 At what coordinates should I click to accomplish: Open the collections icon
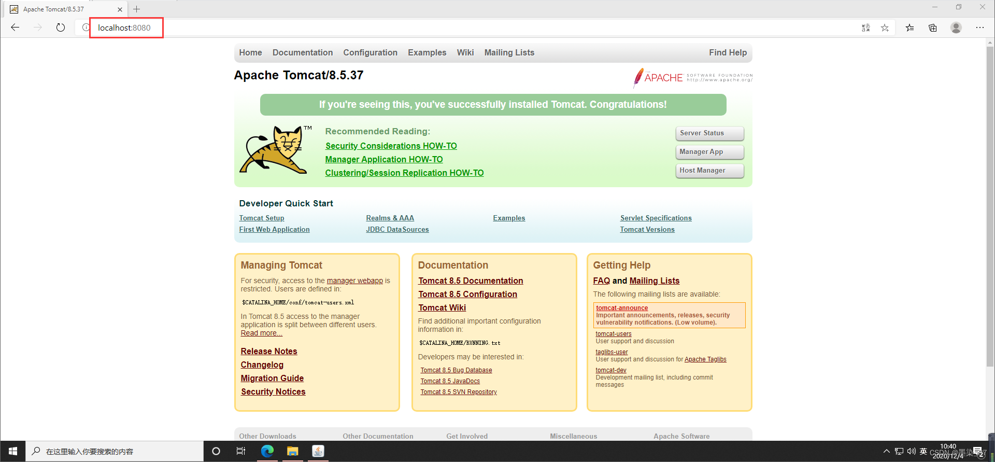pyautogui.click(x=933, y=28)
